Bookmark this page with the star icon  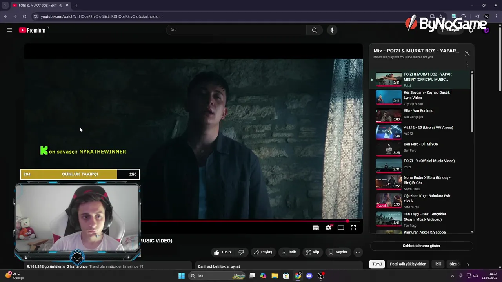tap(441, 16)
